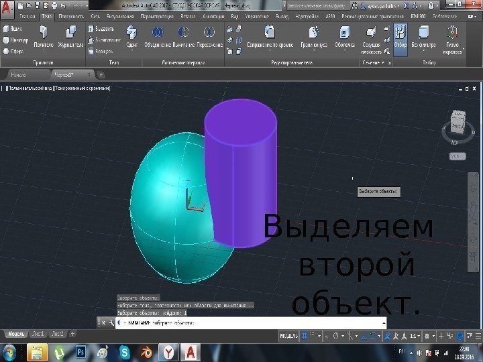Click the ViewCube in the viewport
The image size is (483, 362).
point(458,123)
